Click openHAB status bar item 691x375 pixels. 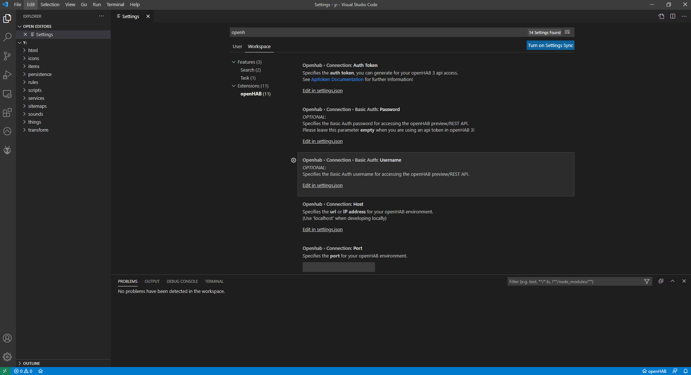tap(654, 371)
